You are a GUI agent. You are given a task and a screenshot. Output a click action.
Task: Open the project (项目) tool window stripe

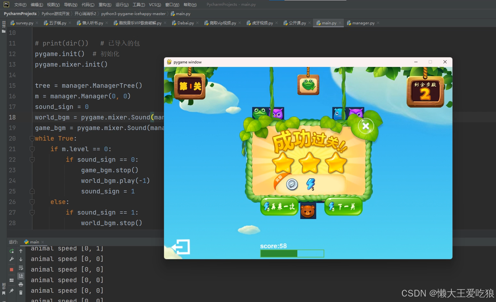tap(4, 27)
